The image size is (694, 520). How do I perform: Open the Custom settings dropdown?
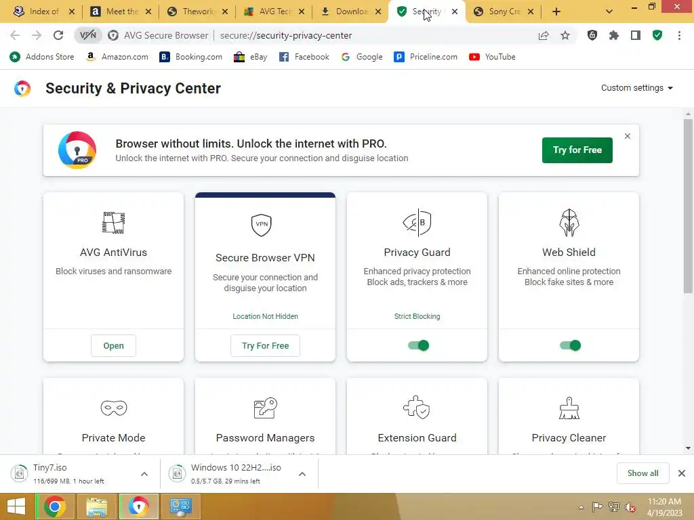637,87
